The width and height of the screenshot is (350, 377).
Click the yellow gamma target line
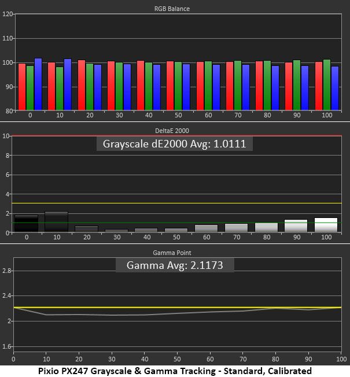[177, 307]
